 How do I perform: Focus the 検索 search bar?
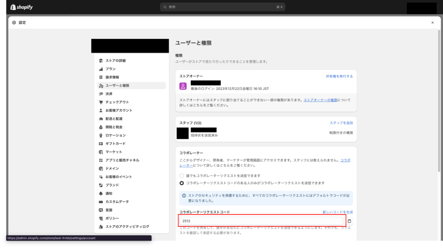222,7
